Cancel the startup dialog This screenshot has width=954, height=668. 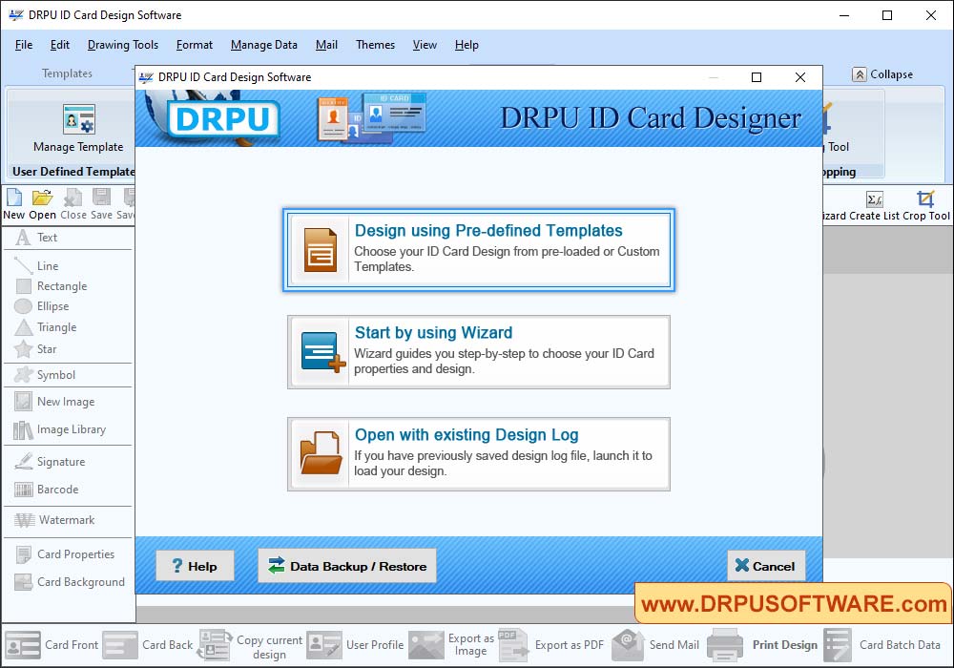(766, 566)
